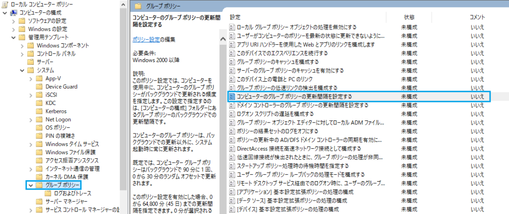
Task: Collapse the グループ ポリシー tree node
Action: click(x=31, y=185)
